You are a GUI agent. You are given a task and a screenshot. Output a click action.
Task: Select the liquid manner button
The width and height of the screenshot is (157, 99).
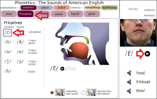(75, 14)
